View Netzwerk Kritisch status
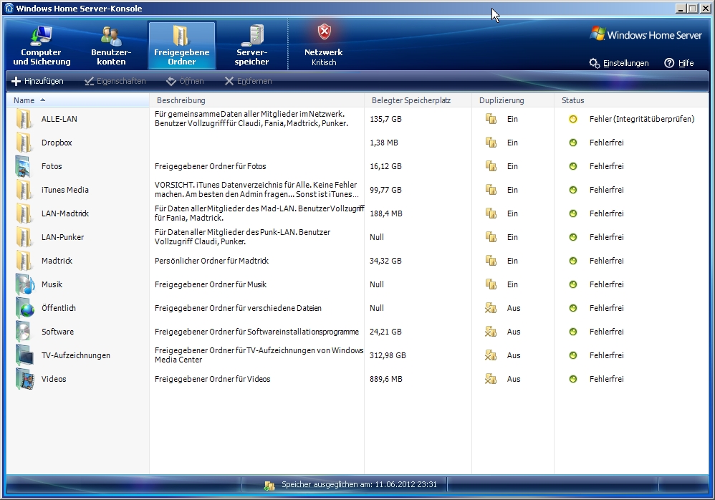The image size is (715, 500). click(x=324, y=46)
